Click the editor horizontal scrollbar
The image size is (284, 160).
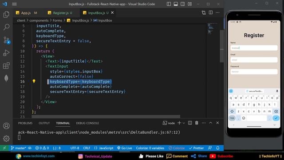106,116
